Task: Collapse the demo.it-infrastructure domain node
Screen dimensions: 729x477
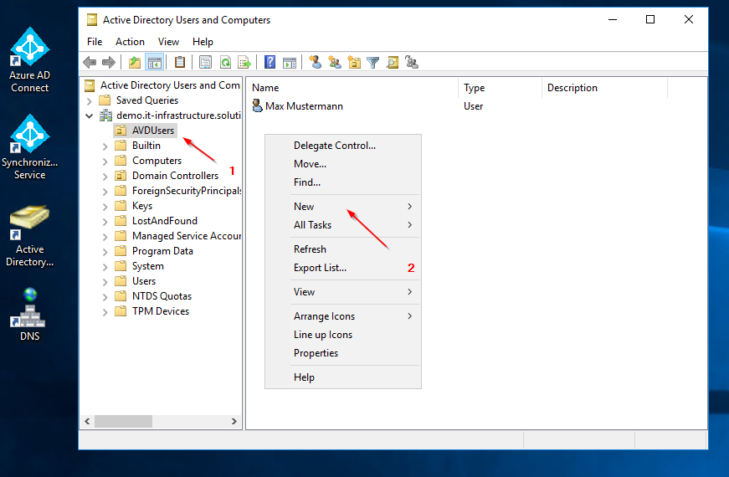Action: pyautogui.click(x=90, y=115)
